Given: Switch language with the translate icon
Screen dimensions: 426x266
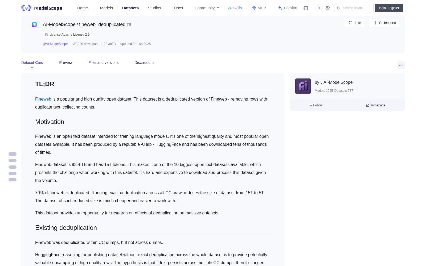Looking at the screenshot, I should point(328,8).
